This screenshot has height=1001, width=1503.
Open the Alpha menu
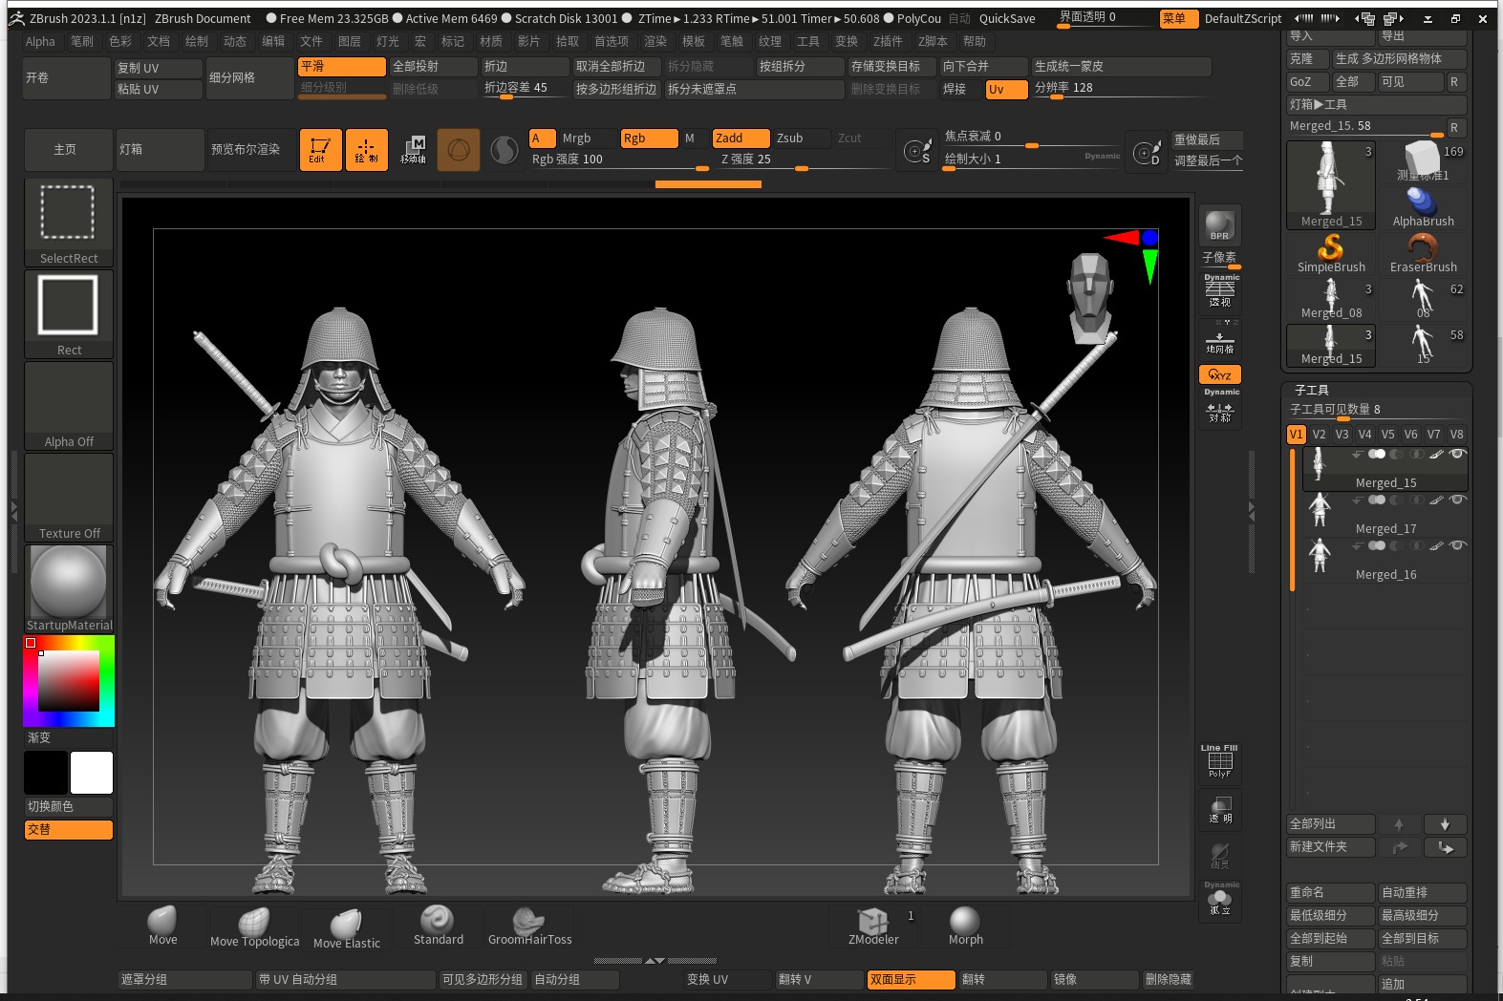click(x=40, y=41)
